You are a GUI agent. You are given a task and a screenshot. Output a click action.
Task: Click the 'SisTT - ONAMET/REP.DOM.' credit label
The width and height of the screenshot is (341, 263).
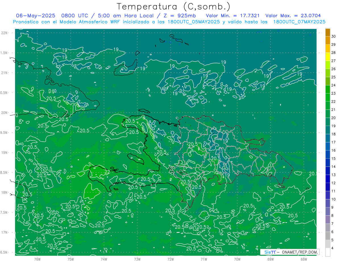pyautogui.click(x=289, y=252)
